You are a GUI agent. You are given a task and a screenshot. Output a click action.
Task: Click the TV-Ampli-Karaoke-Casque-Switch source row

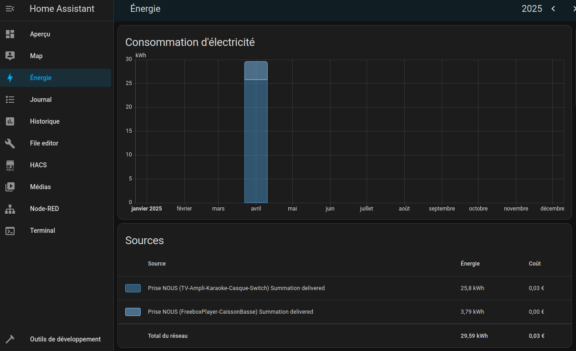click(236, 288)
